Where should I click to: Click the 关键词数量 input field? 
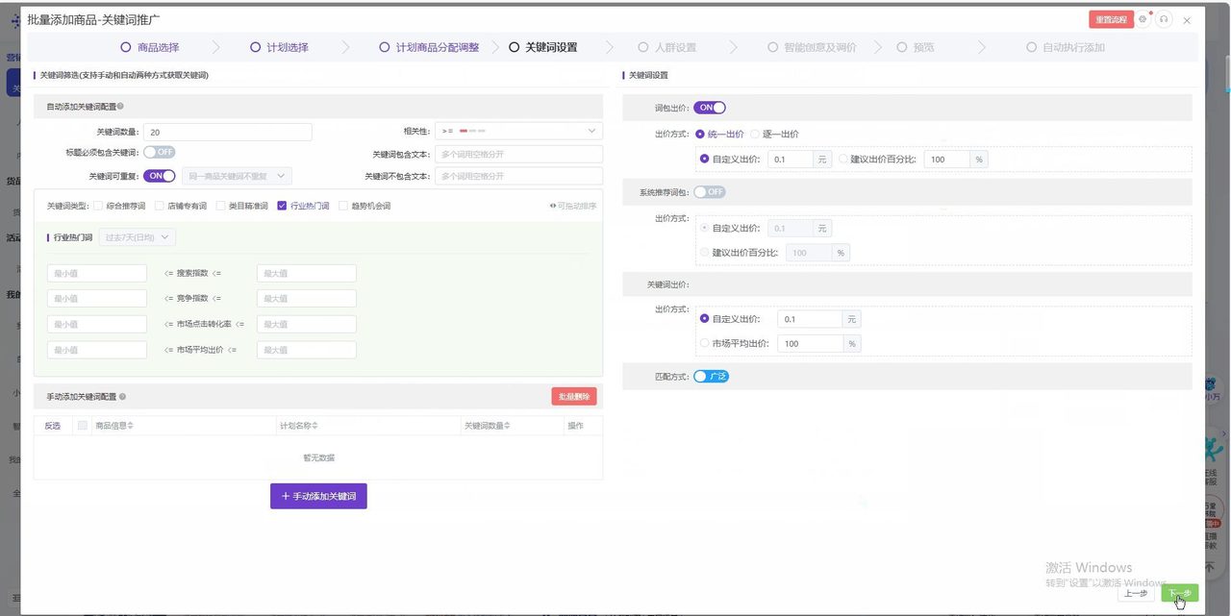(x=228, y=133)
